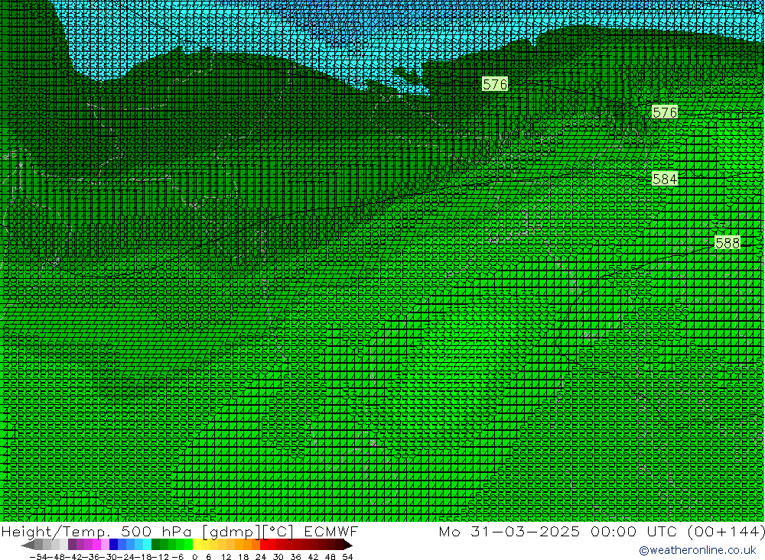Click the 576 label above the 584 label
The width and height of the screenshot is (765, 560).
(x=665, y=112)
